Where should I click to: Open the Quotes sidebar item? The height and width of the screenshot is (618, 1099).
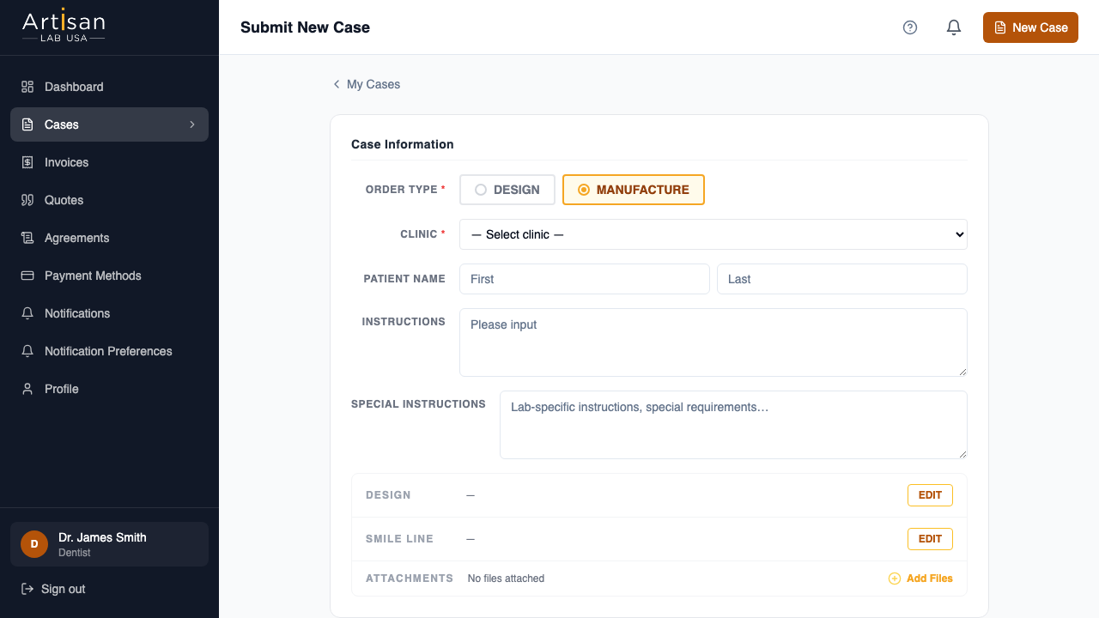pos(109,200)
